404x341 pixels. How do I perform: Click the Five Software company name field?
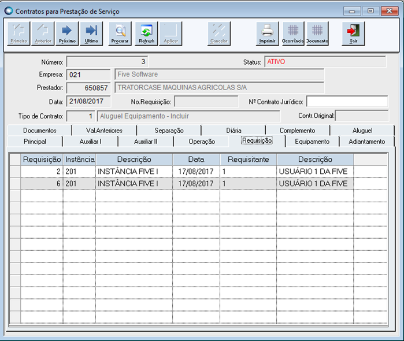[x=219, y=75]
